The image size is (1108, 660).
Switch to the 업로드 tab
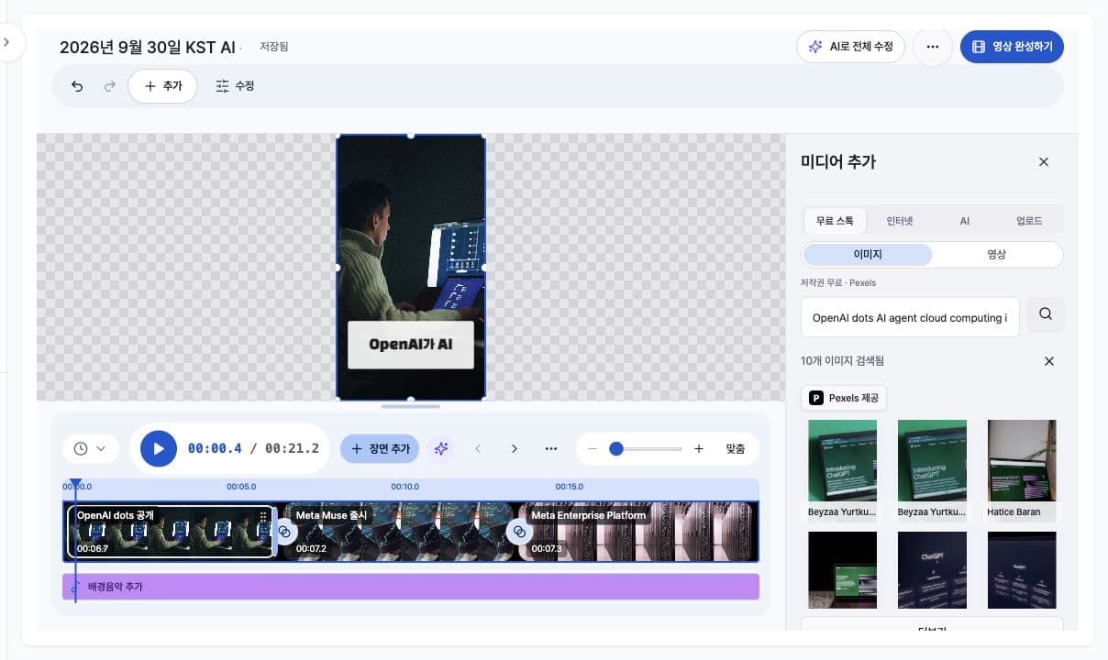point(1029,221)
